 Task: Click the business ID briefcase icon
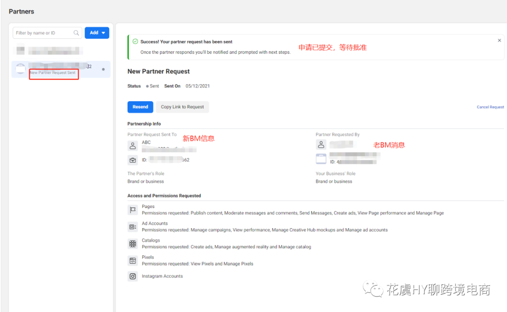tap(132, 160)
